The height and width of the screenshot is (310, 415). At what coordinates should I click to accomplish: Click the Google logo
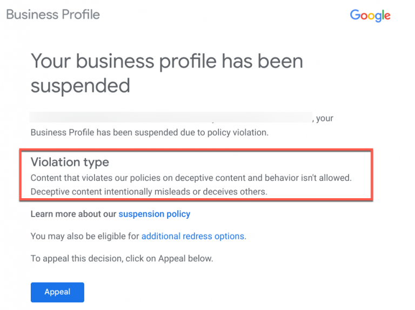(370, 15)
